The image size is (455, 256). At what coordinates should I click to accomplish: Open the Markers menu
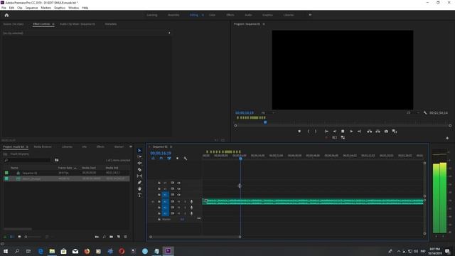(x=45, y=8)
